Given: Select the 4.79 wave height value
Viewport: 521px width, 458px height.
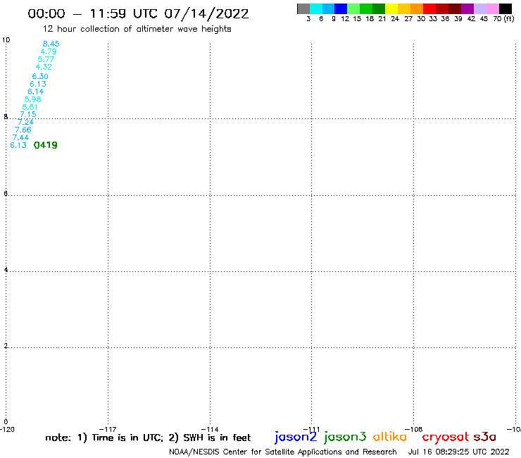Looking at the screenshot, I should [x=49, y=51].
